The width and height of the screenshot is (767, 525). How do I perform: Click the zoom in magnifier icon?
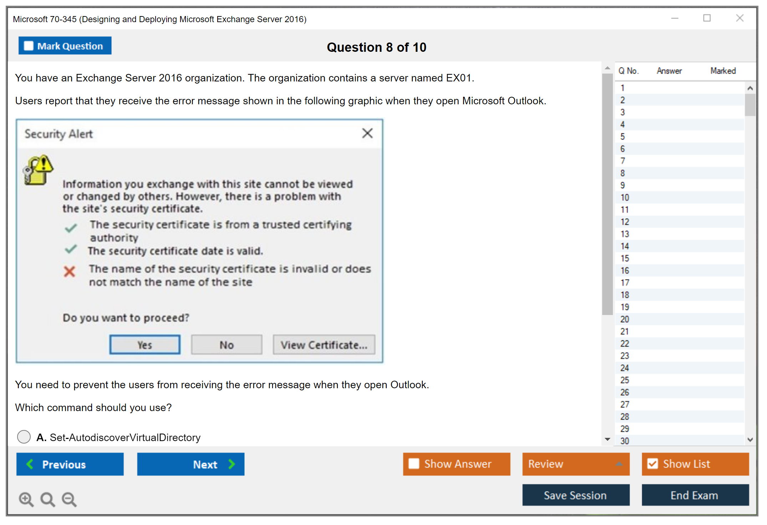[26, 499]
